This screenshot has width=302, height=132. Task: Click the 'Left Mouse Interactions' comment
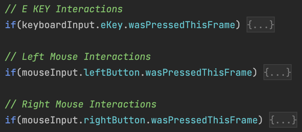[x=78, y=57]
